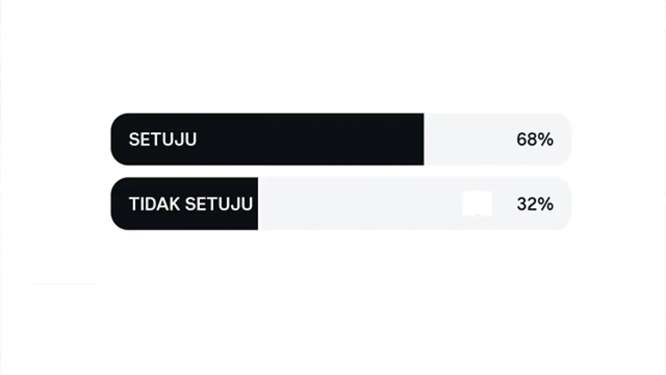Click the rounded right end of TIDAK SETUJU bar
The image size is (666, 375).
[x=566, y=203]
